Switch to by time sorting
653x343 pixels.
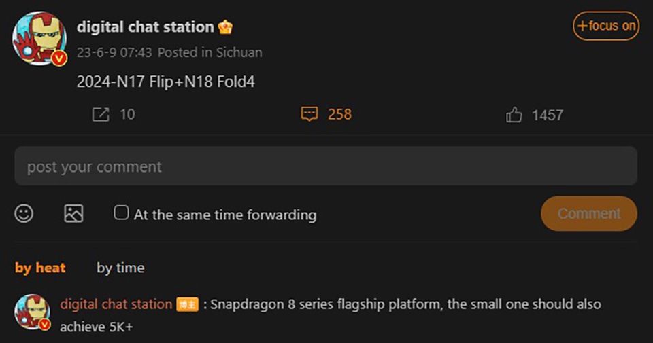121,268
